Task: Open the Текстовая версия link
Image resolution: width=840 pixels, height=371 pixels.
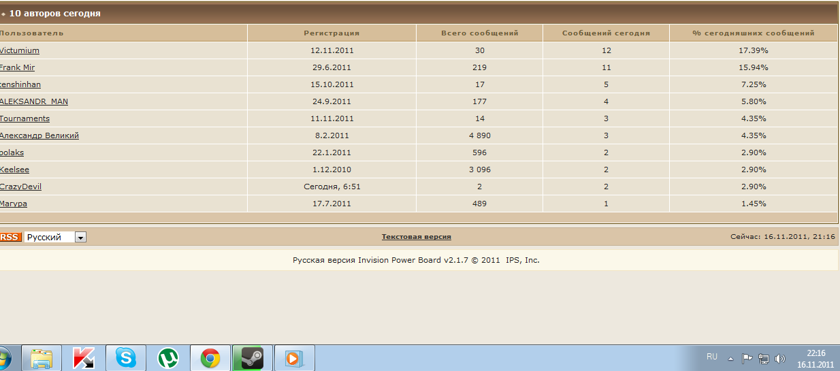Action: [x=416, y=237]
